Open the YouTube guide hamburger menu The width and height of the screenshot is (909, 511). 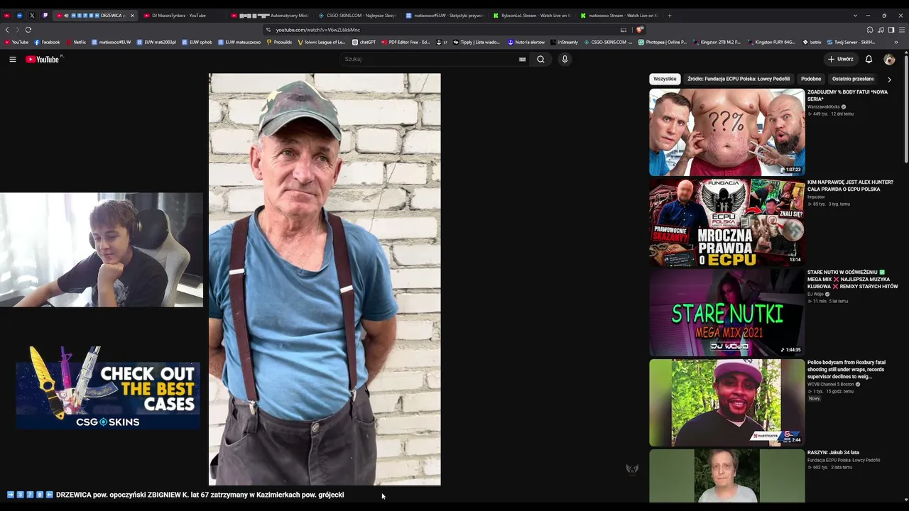pos(13,59)
